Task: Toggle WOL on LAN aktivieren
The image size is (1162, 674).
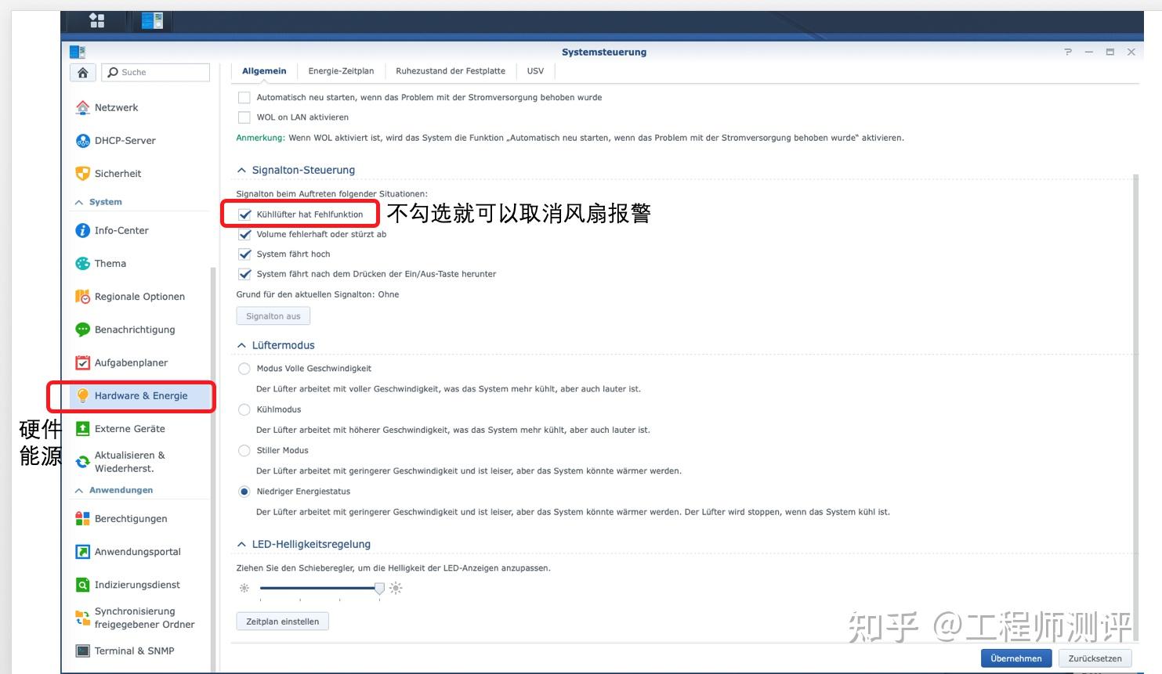Action: point(244,117)
